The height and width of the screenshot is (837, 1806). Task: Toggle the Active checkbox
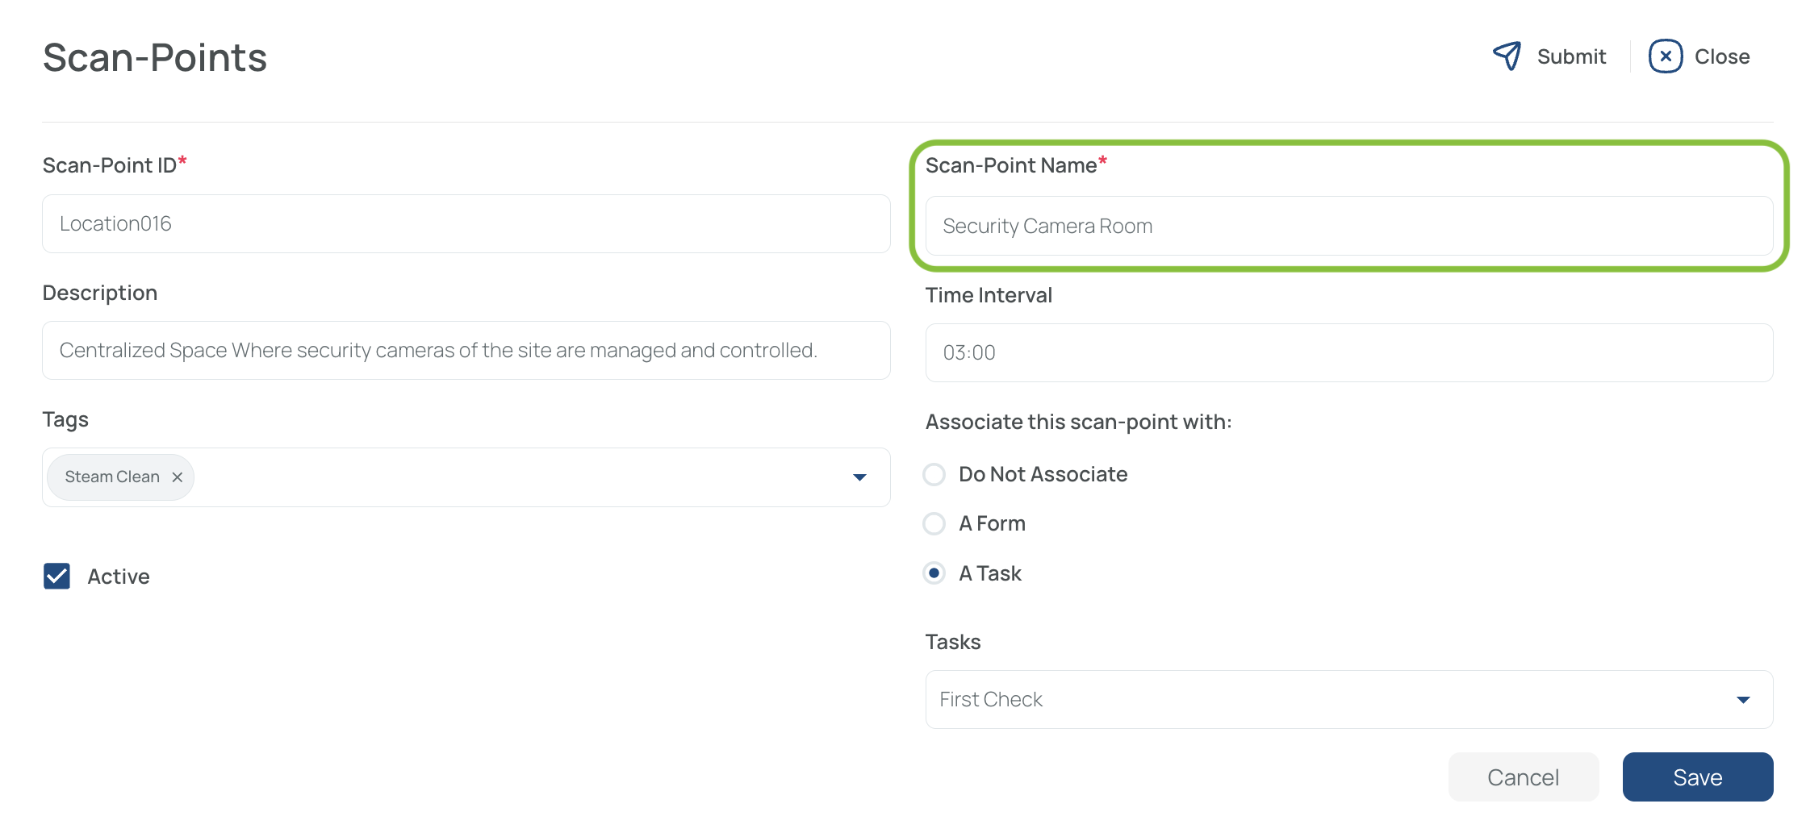56,576
